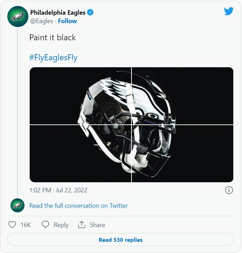This screenshot has height=253, width=242.
Task: Read the full conversation on Twitter
Action: 79,206
